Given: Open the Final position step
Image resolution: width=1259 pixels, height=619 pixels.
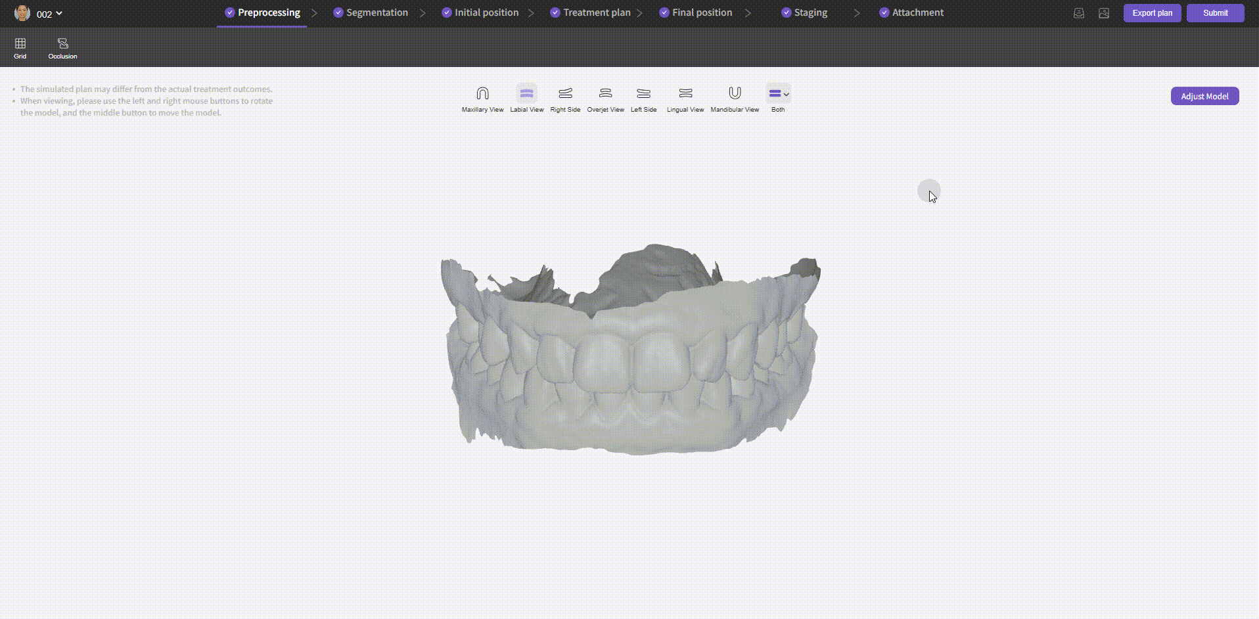Looking at the screenshot, I should (x=695, y=12).
